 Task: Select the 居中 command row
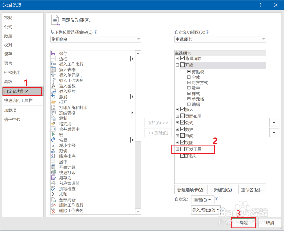(x=93, y=162)
